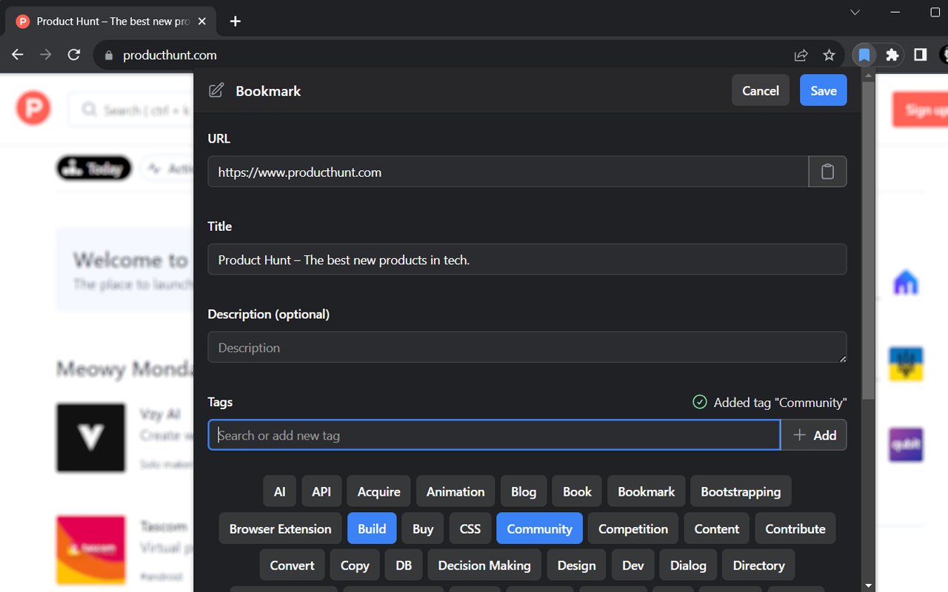The height and width of the screenshot is (592, 948).
Task: Click the Add tag button
Action: click(x=814, y=435)
